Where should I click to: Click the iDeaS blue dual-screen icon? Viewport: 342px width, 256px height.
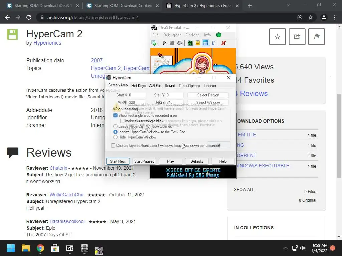point(205,43)
